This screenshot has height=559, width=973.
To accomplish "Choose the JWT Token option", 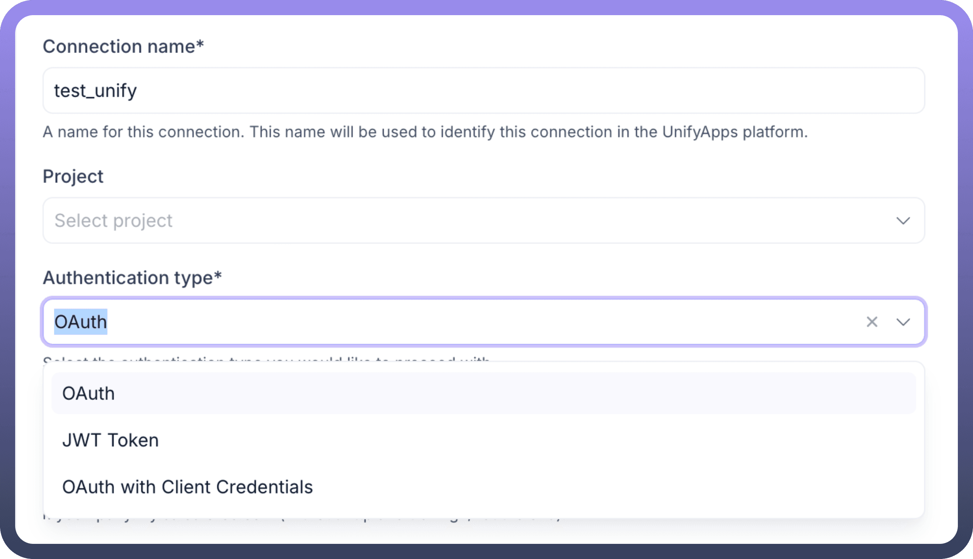I will coord(110,440).
